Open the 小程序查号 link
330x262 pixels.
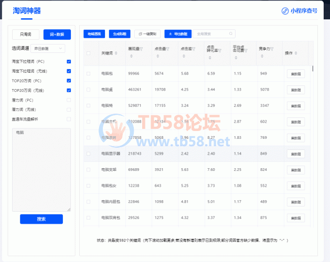pos(300,11)
